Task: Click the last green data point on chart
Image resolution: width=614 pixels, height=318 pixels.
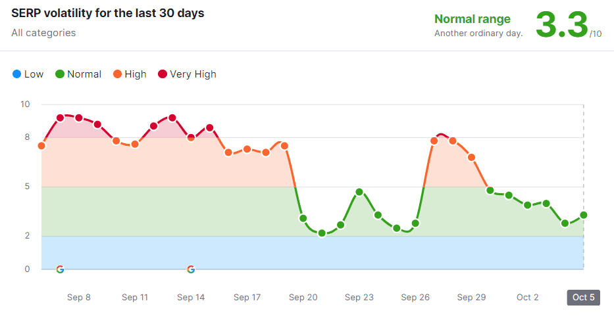Action: [x=583, y=215]
